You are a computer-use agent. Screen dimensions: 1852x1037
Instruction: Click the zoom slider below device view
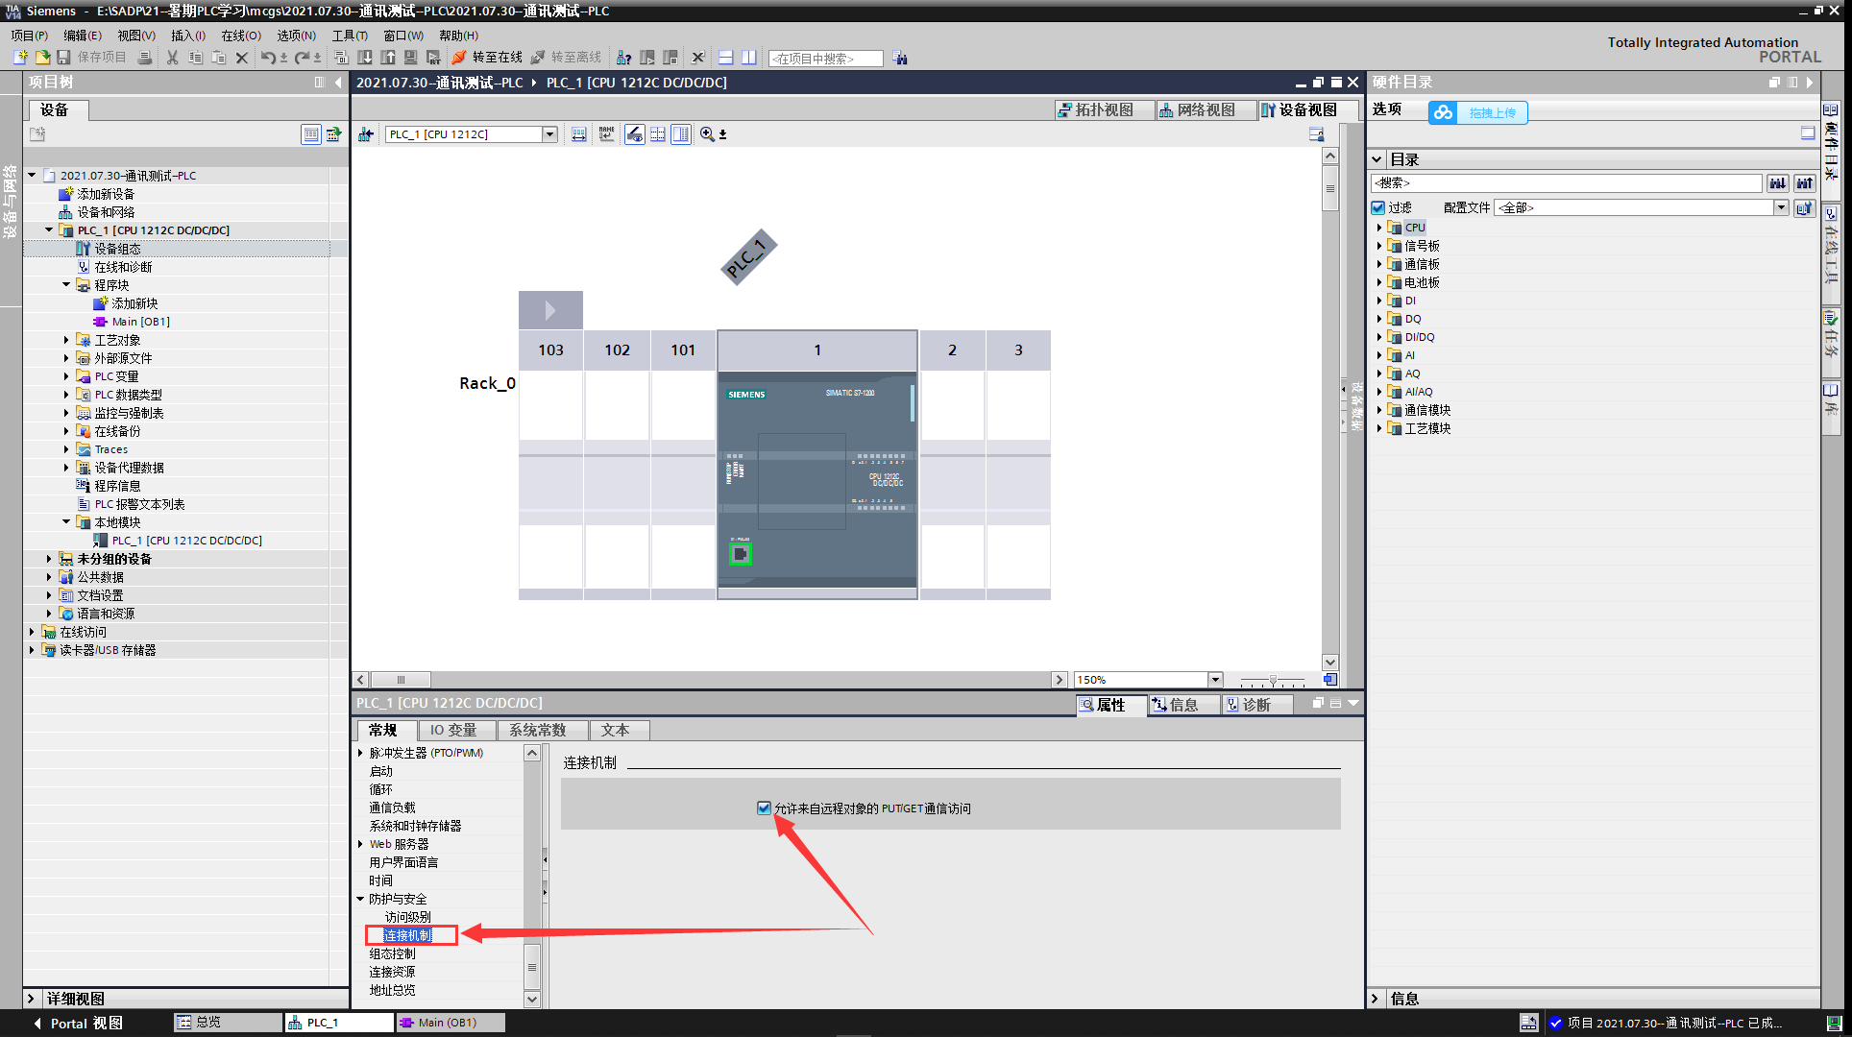click(1272, 680)
